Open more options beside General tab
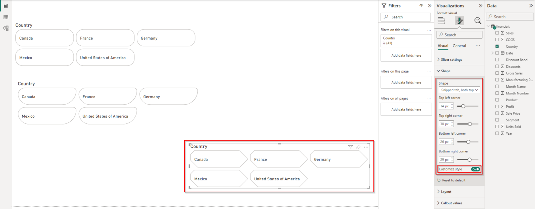Screen dimensions: 535x209 pos(478,46)
